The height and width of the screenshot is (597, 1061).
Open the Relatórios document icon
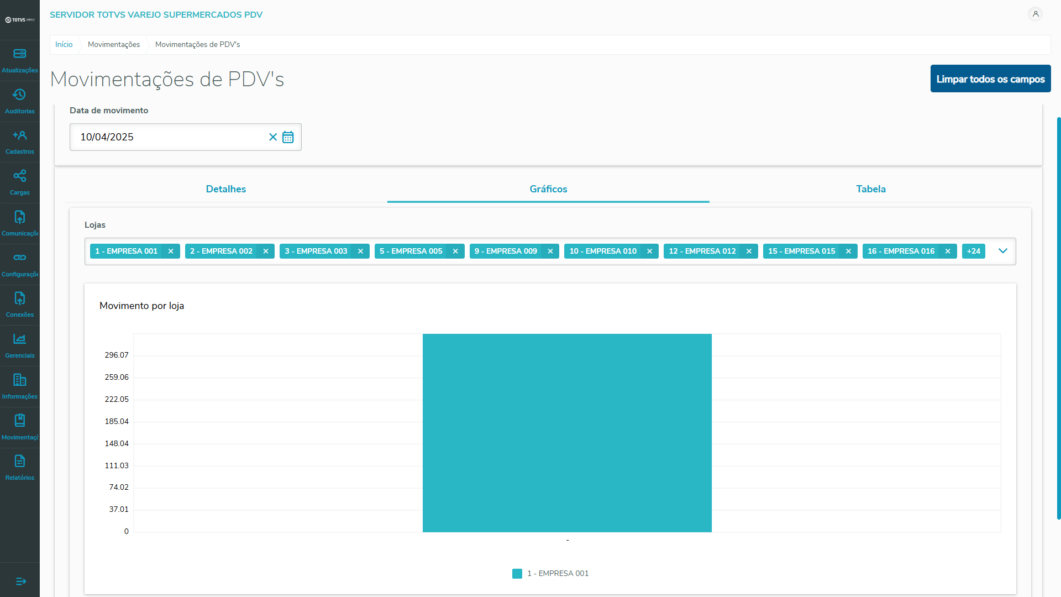click(x=20, y=462)
